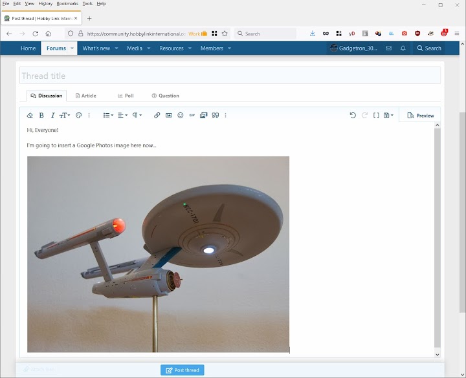
Task: Focus the Thread title field
Action: 230,76
